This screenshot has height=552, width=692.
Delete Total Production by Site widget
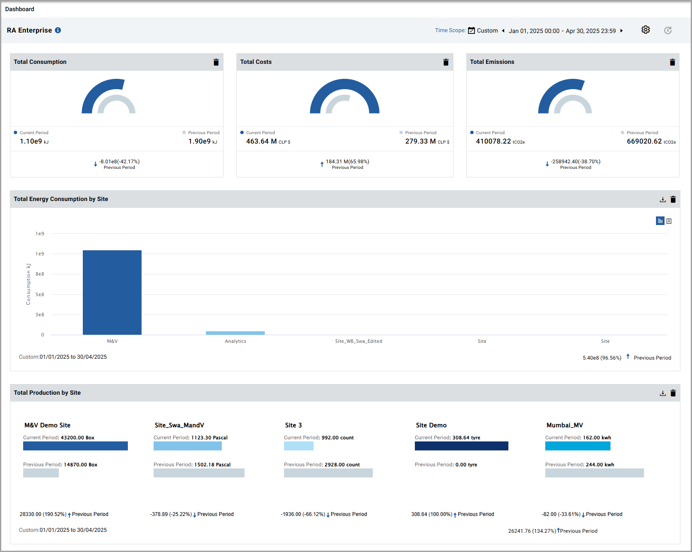coord(673,393)
